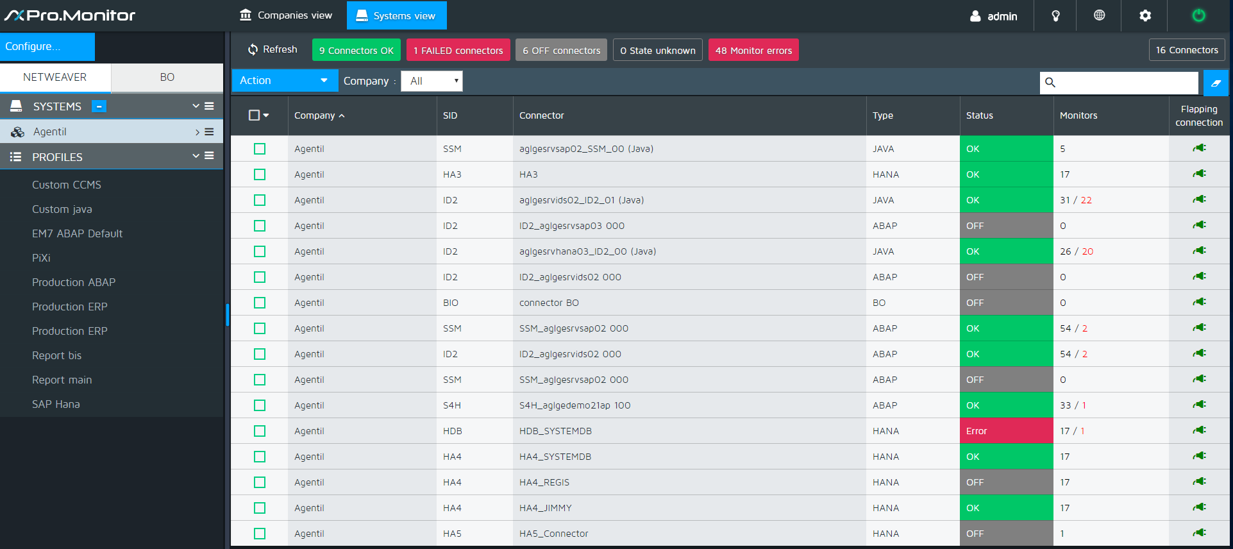Click the 16 Connectors counter
Screen dimensions: 1233x549
coord(1187,49)
